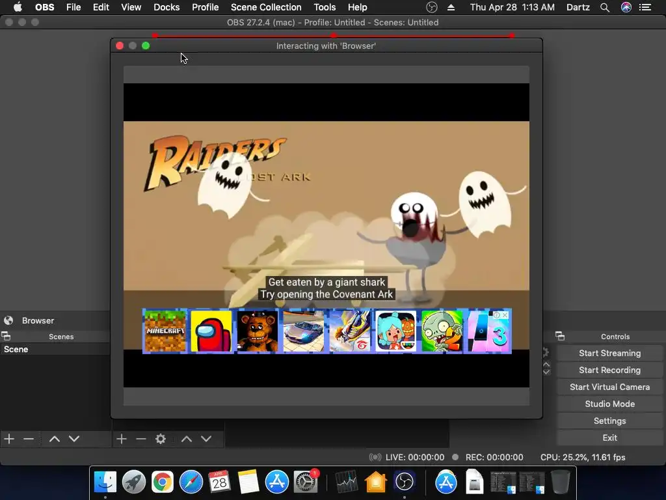Viewport: 666px width, 500px height.
Task: Open the Help menu
Action: click(357, 7)
